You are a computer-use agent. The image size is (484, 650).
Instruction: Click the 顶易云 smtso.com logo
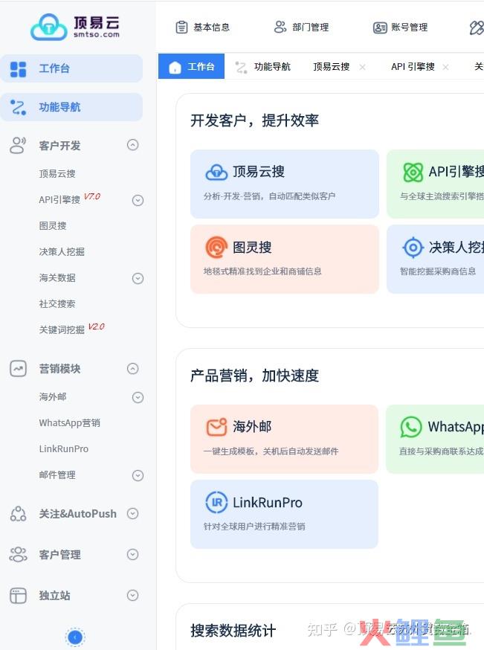75,27
